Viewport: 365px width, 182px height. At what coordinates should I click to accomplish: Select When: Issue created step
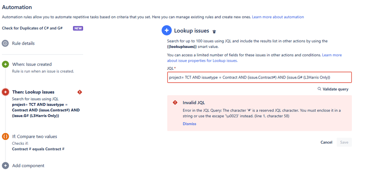click(x=32, y=64)
